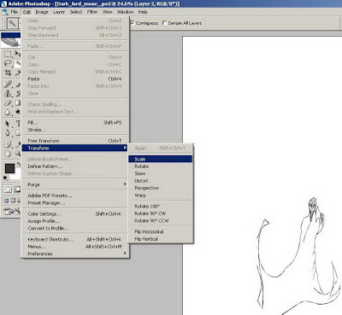
Task: Open Color Settings...
Action: [74, 213]
